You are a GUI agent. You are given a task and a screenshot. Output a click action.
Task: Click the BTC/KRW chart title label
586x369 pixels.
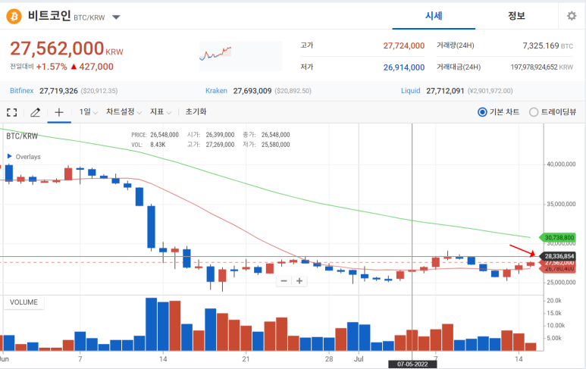(x=22, y=136)
